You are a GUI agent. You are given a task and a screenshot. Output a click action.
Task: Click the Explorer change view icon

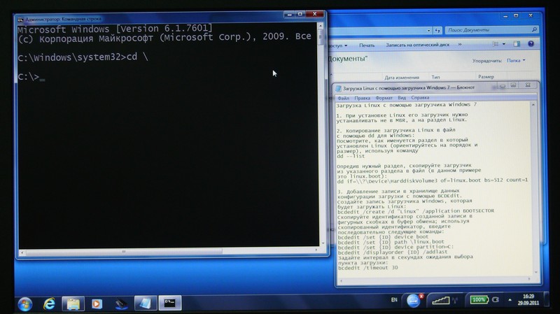click(496, 44)
